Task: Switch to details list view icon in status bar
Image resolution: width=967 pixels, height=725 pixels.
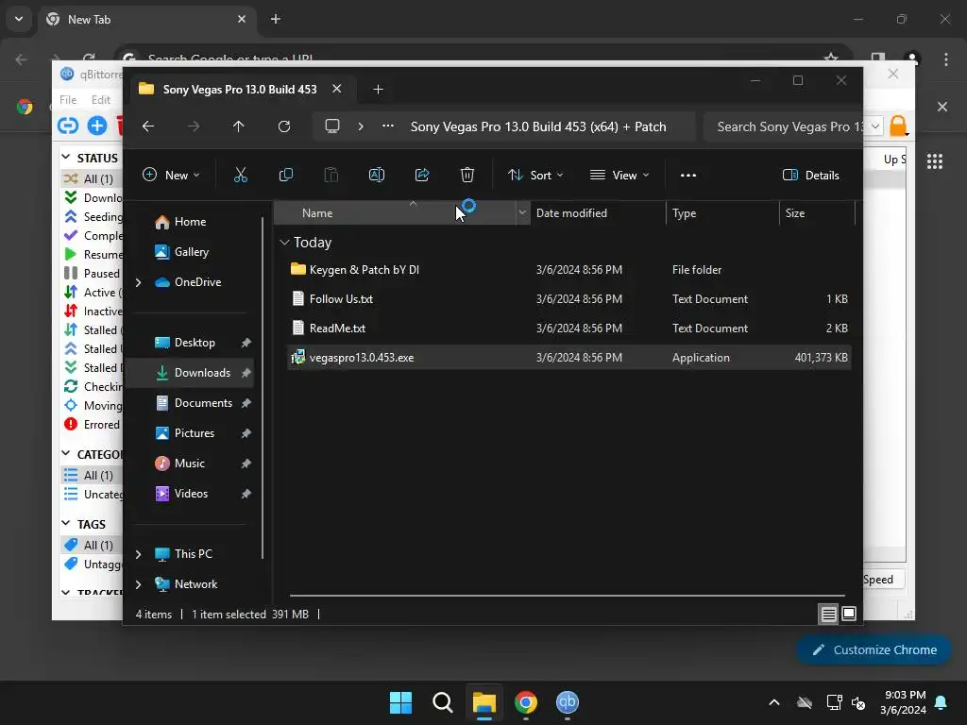Action: point(829,614)
